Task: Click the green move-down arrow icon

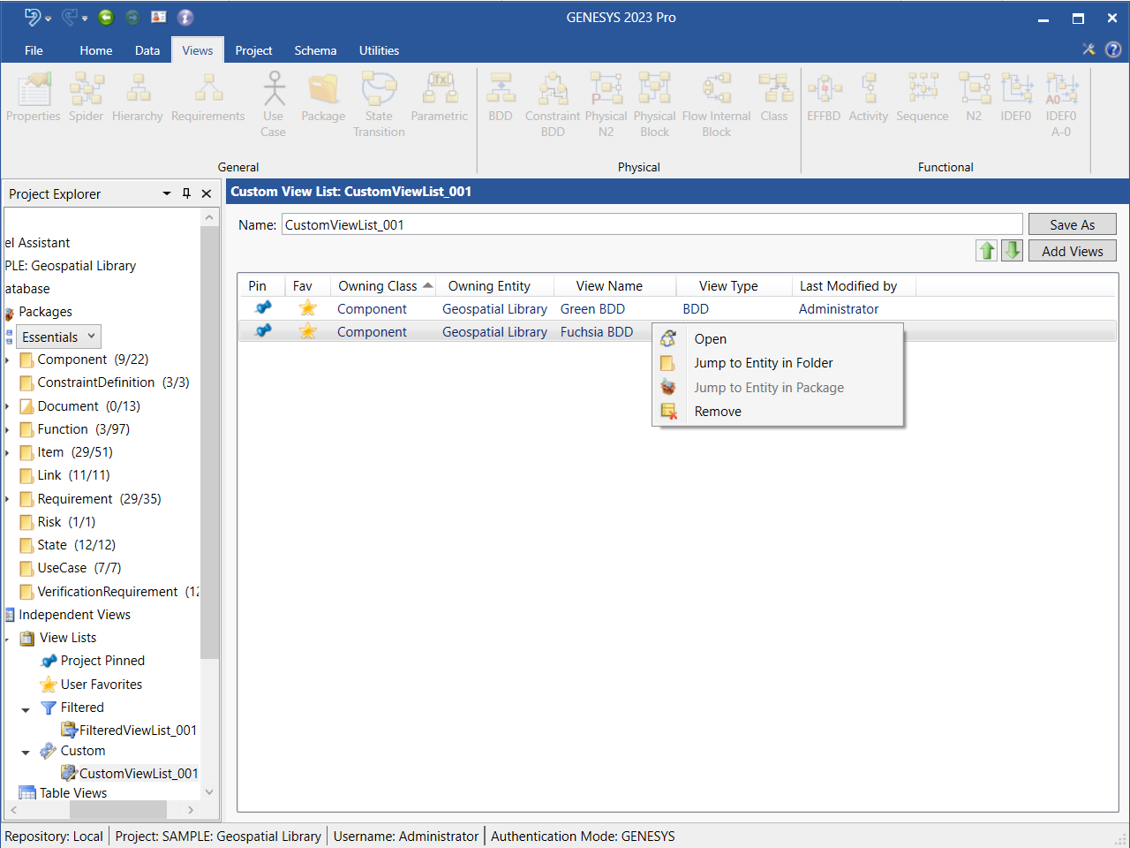Action: 1013,251
